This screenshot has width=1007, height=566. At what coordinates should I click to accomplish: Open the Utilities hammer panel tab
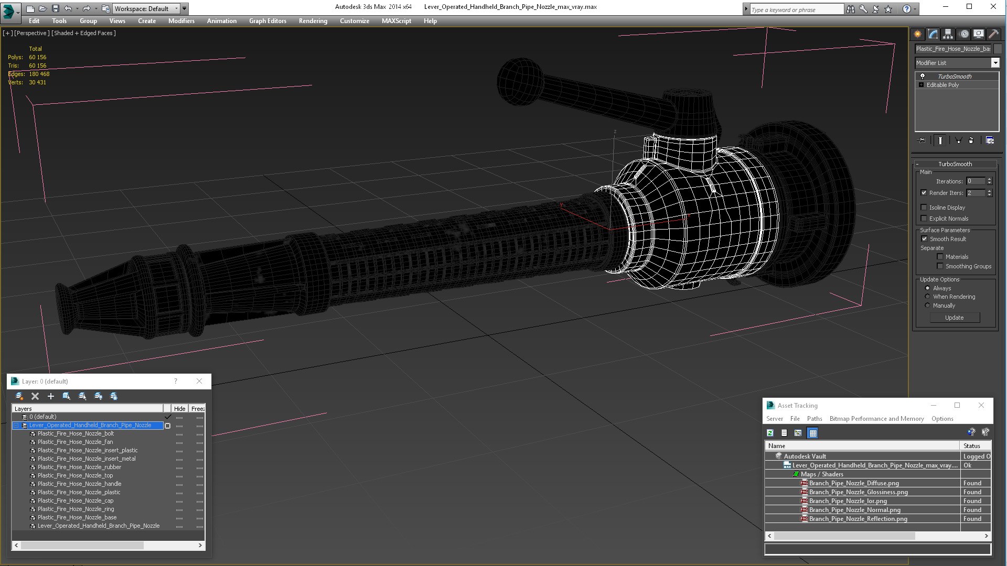pos(993,34)
